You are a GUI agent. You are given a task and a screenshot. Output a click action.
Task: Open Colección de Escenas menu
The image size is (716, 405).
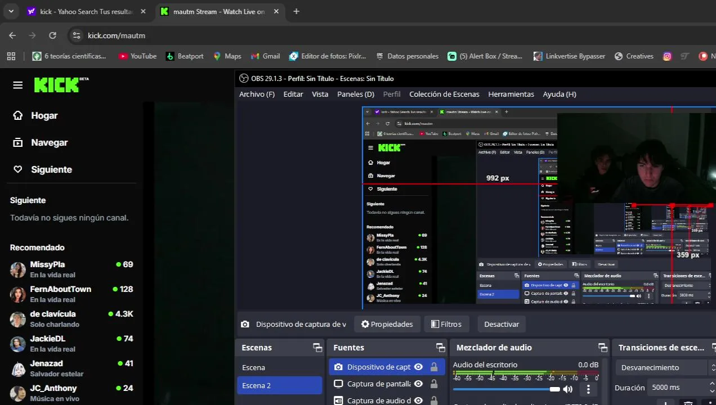pos(444,94)
